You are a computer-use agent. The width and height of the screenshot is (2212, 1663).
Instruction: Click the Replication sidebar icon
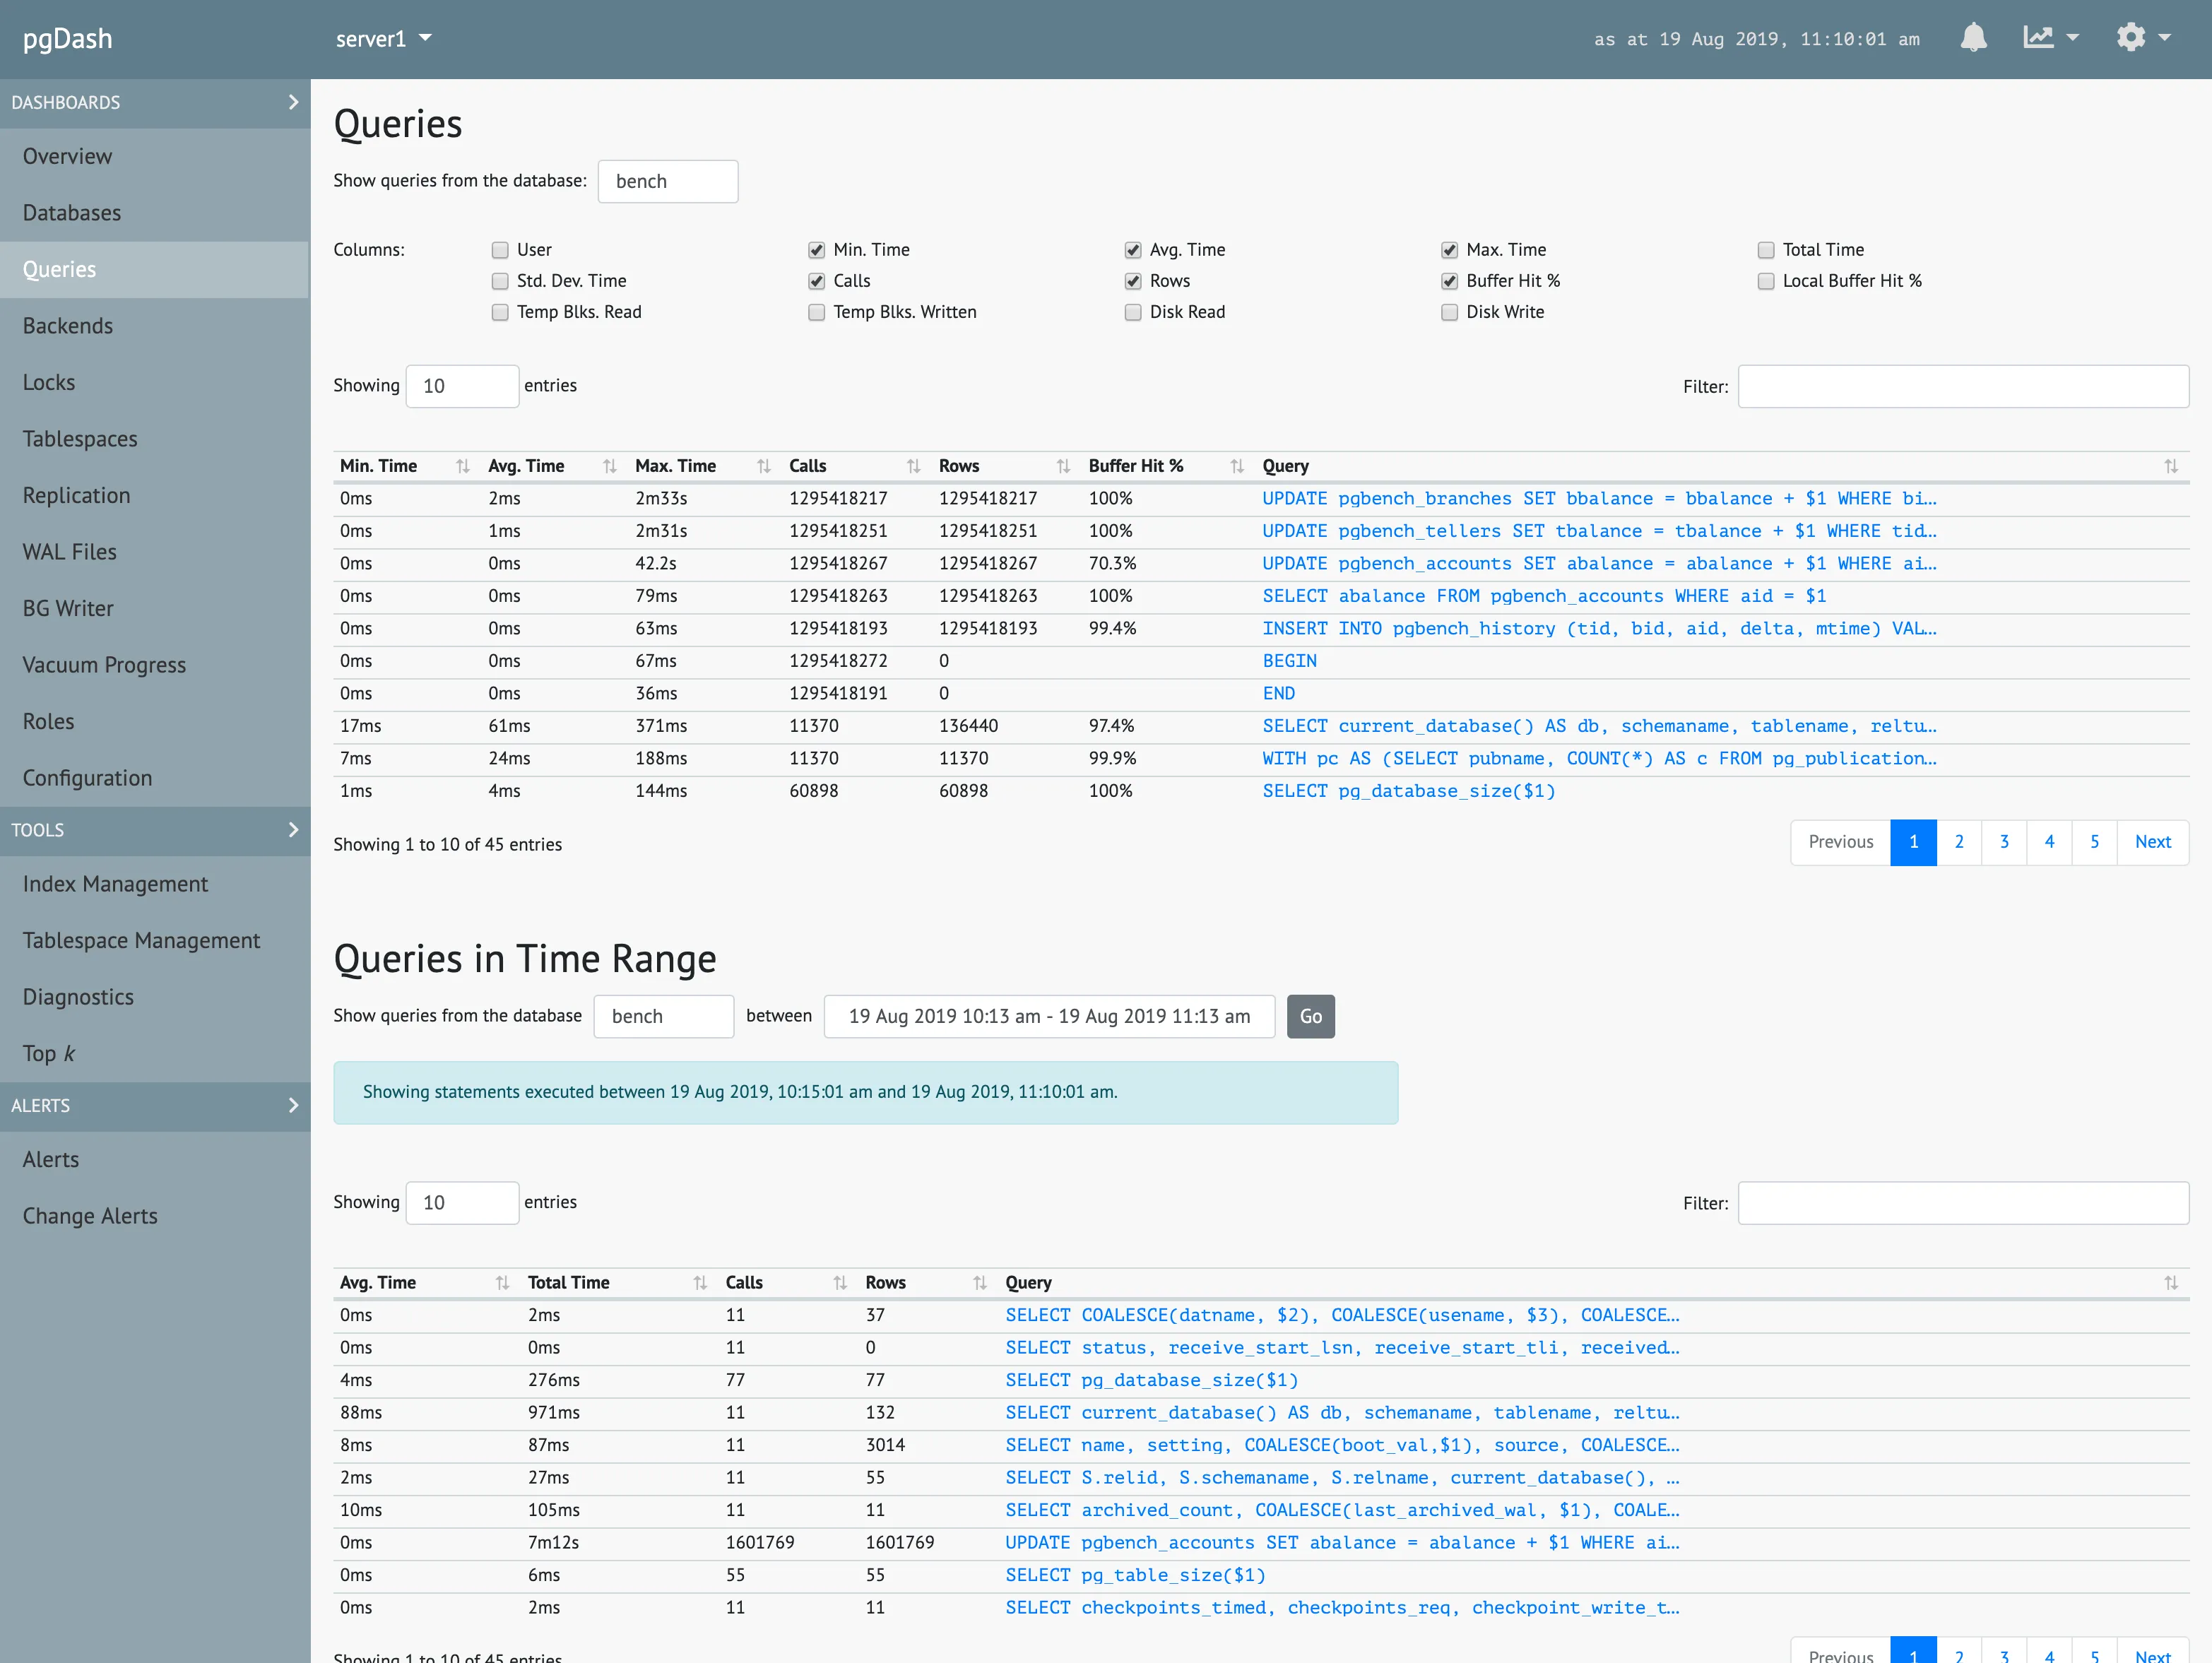coord(75,495)
